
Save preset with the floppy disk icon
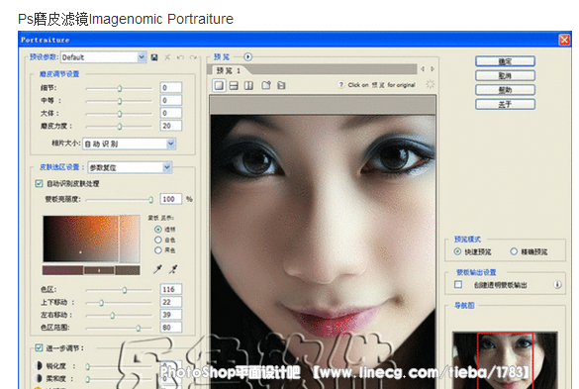154,57
